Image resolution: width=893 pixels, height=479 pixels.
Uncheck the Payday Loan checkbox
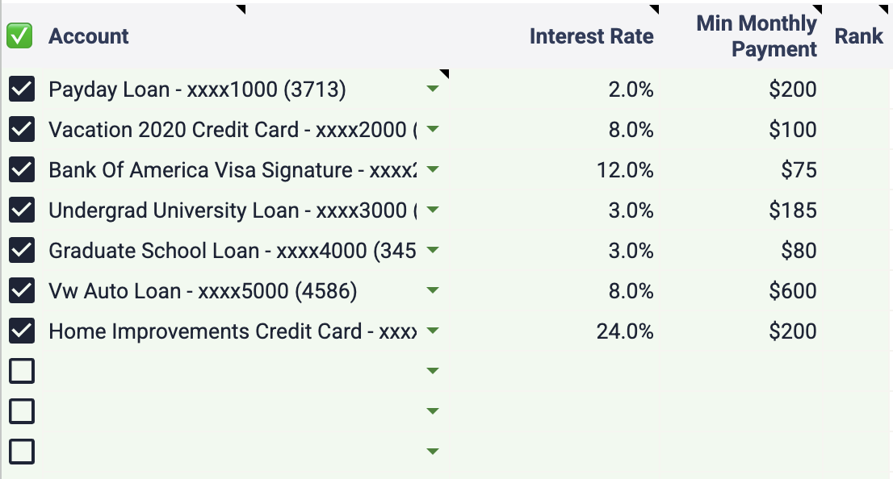[22, 89]
